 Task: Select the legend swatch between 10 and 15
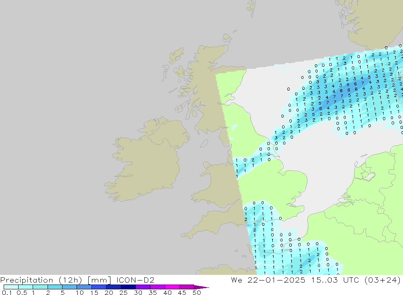(x=84, y=287)
